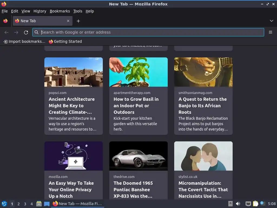The height and width of the screenshot is (208, 277).
Task: Click A Quest to Return the Banjo headline
Action: (203, 106)
